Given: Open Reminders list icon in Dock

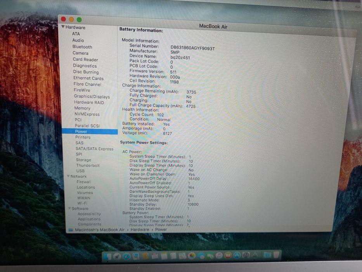Looking at the screenshot, I should click(173, 256).
